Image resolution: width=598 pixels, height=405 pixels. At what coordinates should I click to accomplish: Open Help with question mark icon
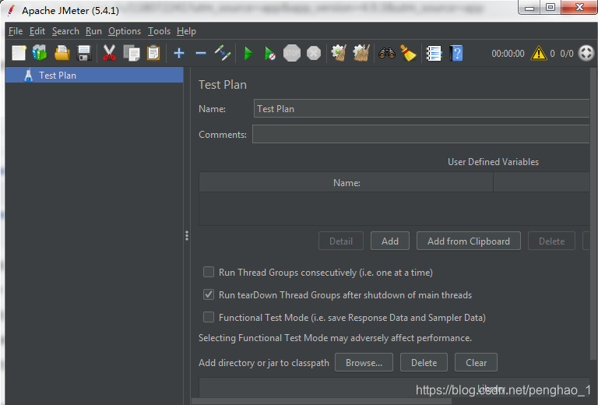456,53
